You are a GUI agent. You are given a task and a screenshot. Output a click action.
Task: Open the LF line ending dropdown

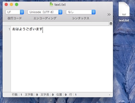click(x=15, y=12)
